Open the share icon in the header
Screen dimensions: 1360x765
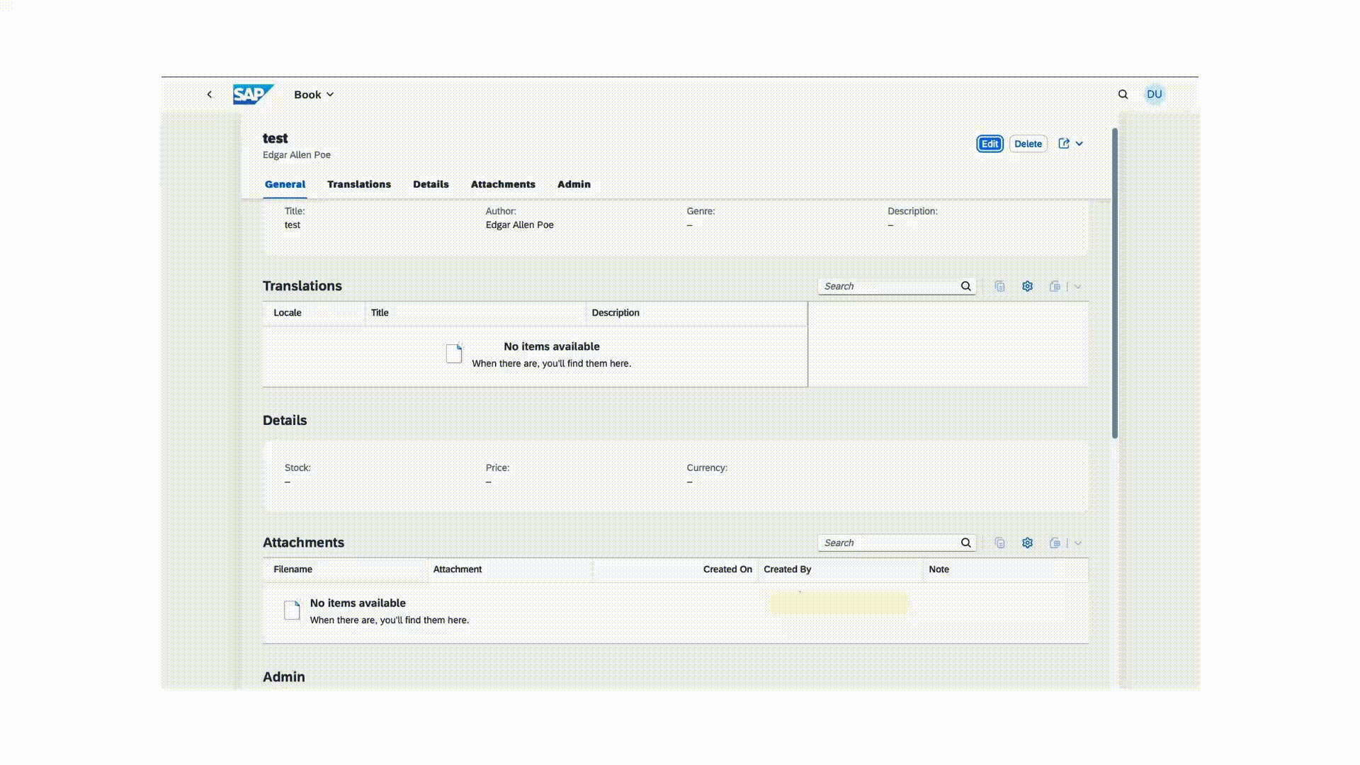click(x=1063, y=144)
